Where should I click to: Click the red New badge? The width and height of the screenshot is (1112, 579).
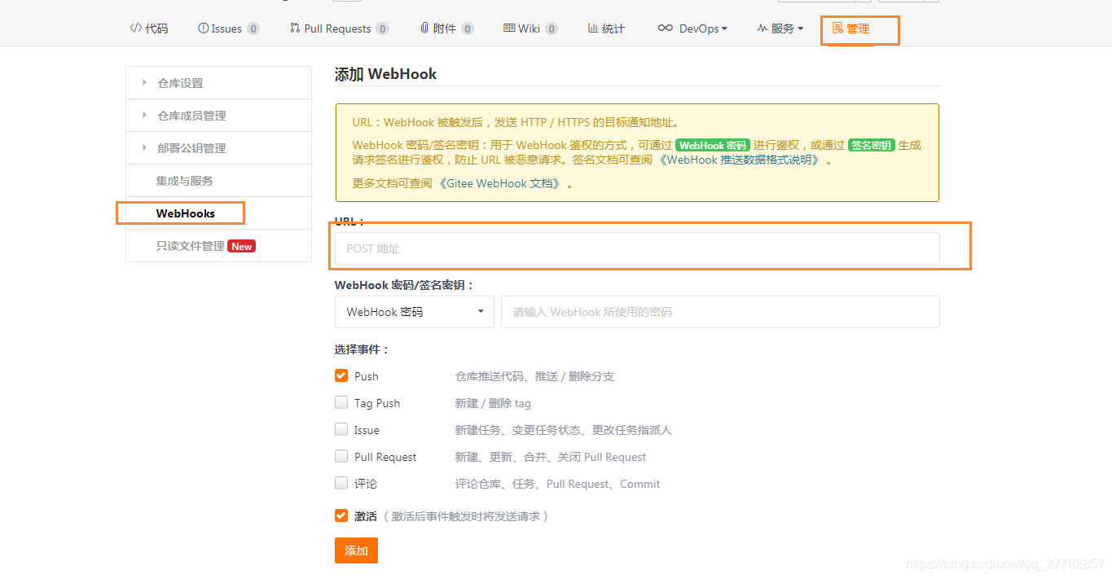tap(242, 246)
